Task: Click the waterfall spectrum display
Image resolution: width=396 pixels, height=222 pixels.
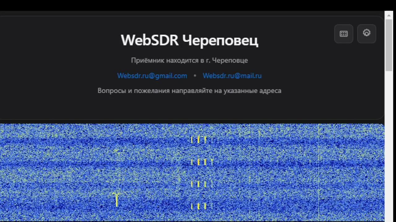Action: [192, 173]
